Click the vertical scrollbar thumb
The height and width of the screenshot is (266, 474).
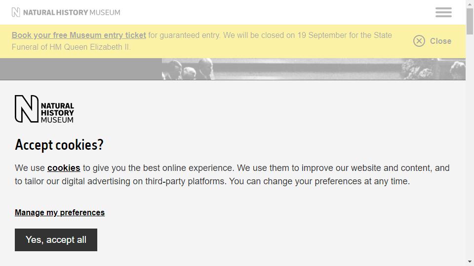470,21
